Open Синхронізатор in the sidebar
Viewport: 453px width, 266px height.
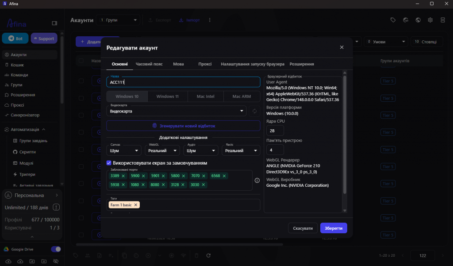(x=25, y=115)
